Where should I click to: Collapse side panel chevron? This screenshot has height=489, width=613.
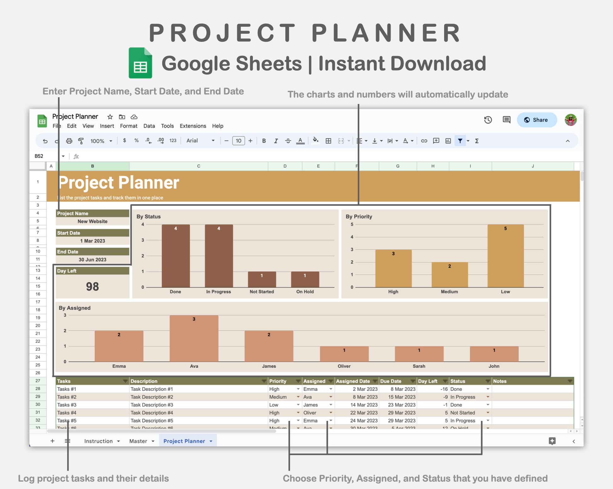[x=574, y=441]
